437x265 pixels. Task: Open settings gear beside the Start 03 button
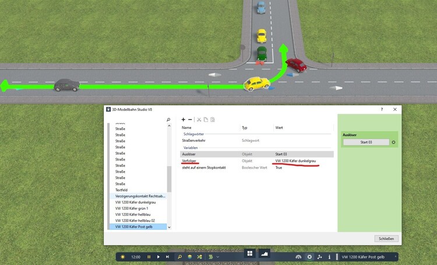tap(393, 142)
